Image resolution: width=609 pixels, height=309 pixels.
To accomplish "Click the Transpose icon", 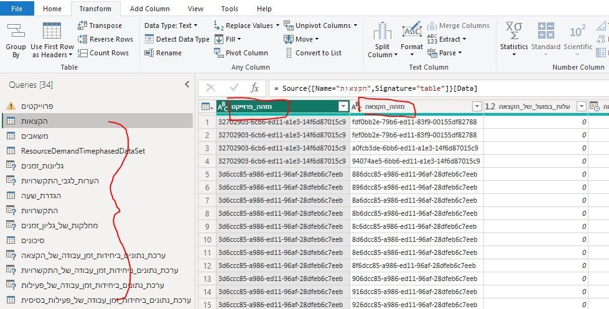I will tap(83, 25).
